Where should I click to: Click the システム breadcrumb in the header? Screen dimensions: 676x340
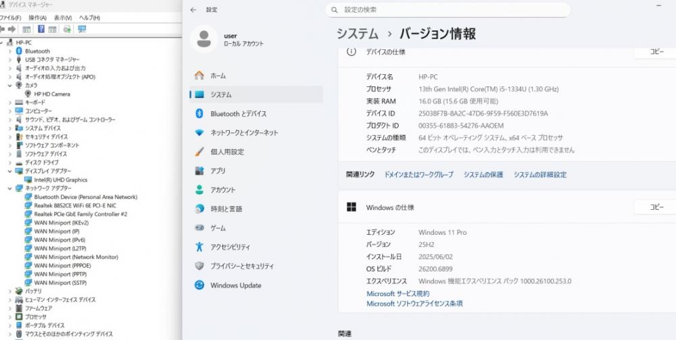tap(358, 34)
